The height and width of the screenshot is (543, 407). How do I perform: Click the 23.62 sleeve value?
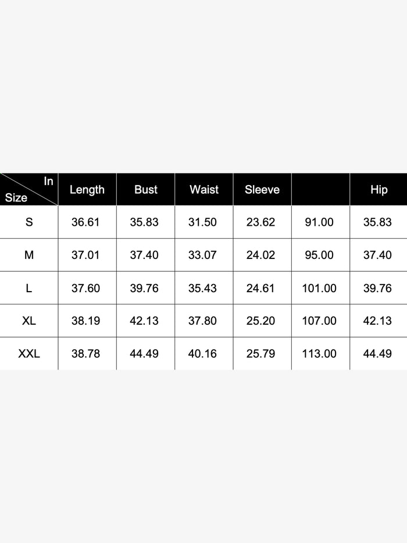pyautogui.click(x=260, y=222)
